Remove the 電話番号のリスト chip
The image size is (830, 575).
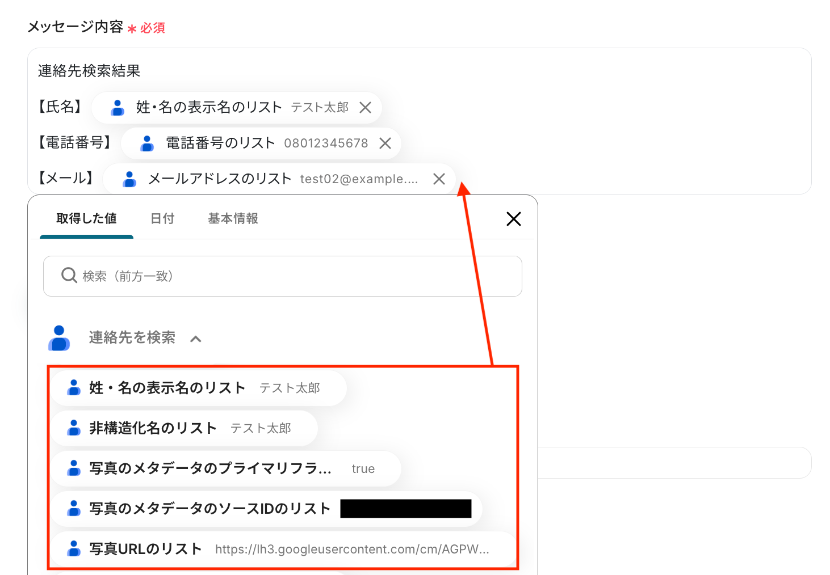385,143
